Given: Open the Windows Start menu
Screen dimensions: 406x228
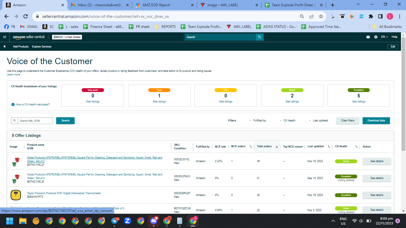Looking at the screenshot, I should 10,221.
